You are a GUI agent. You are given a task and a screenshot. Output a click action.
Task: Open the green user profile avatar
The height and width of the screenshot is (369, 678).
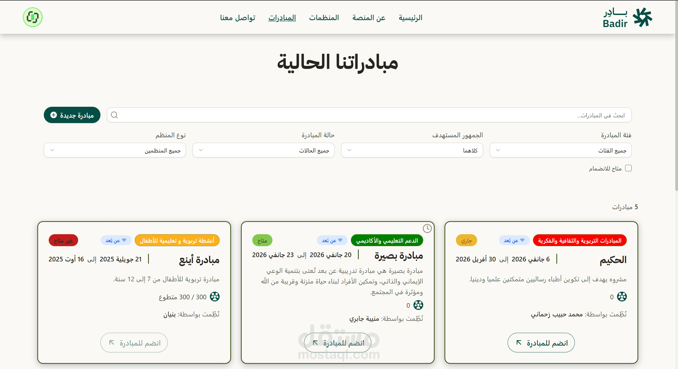[33, 17]
